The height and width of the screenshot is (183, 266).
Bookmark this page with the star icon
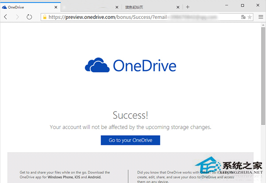click(x=250, y=17)
